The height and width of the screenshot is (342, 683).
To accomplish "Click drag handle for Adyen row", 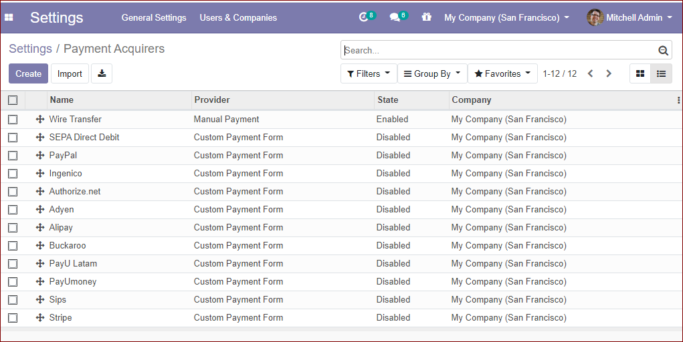I will [40, 209].
